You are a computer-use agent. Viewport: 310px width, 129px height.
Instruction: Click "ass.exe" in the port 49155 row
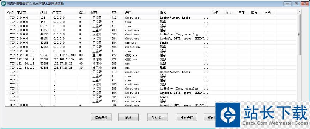click(x=130, y=43)
